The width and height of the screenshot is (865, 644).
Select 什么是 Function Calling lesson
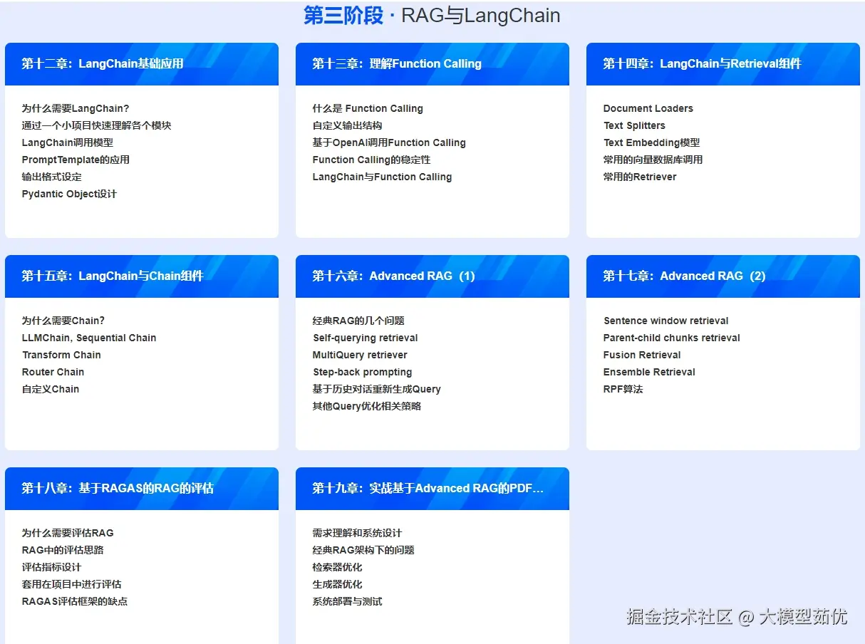368,108
